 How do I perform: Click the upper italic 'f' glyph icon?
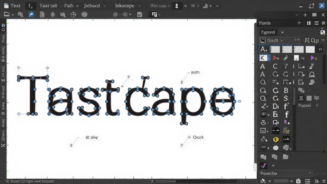coord(286,106)
